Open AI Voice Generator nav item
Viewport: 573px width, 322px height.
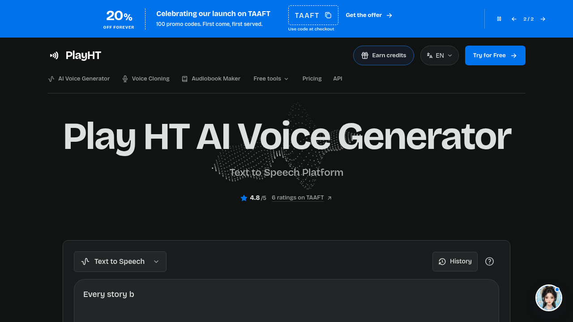pyautogui.click(x=79, y=79)
